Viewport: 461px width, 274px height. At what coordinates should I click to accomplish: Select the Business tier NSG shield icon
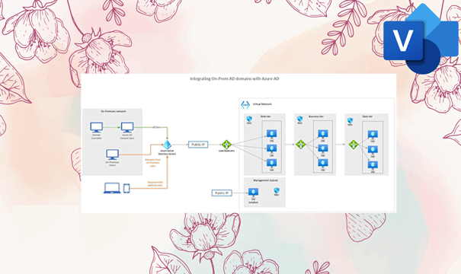[x=300, y=119]
